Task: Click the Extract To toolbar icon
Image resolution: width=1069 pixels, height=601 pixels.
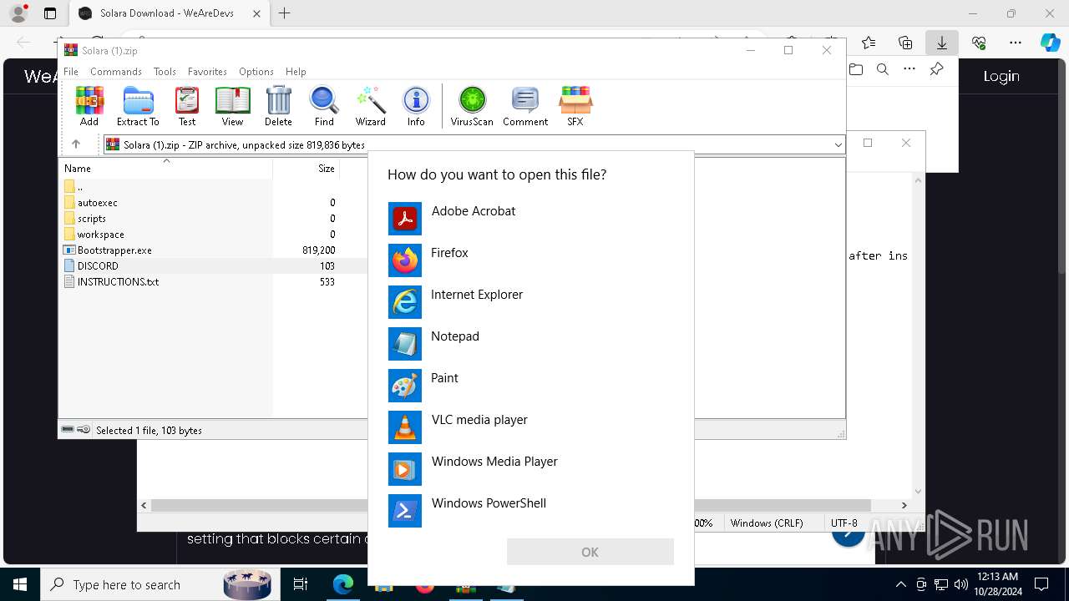Action: [138, 106]
